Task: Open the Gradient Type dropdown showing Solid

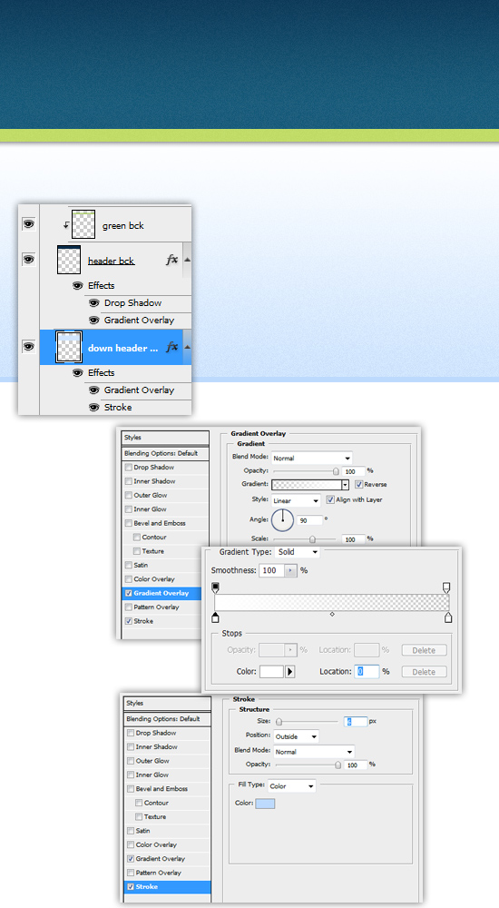Action: tap(297, 552)
